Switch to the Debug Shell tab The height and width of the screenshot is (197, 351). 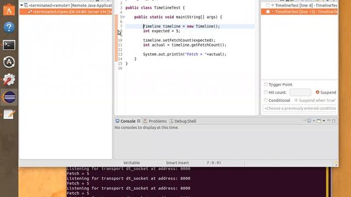click(183, 121)
